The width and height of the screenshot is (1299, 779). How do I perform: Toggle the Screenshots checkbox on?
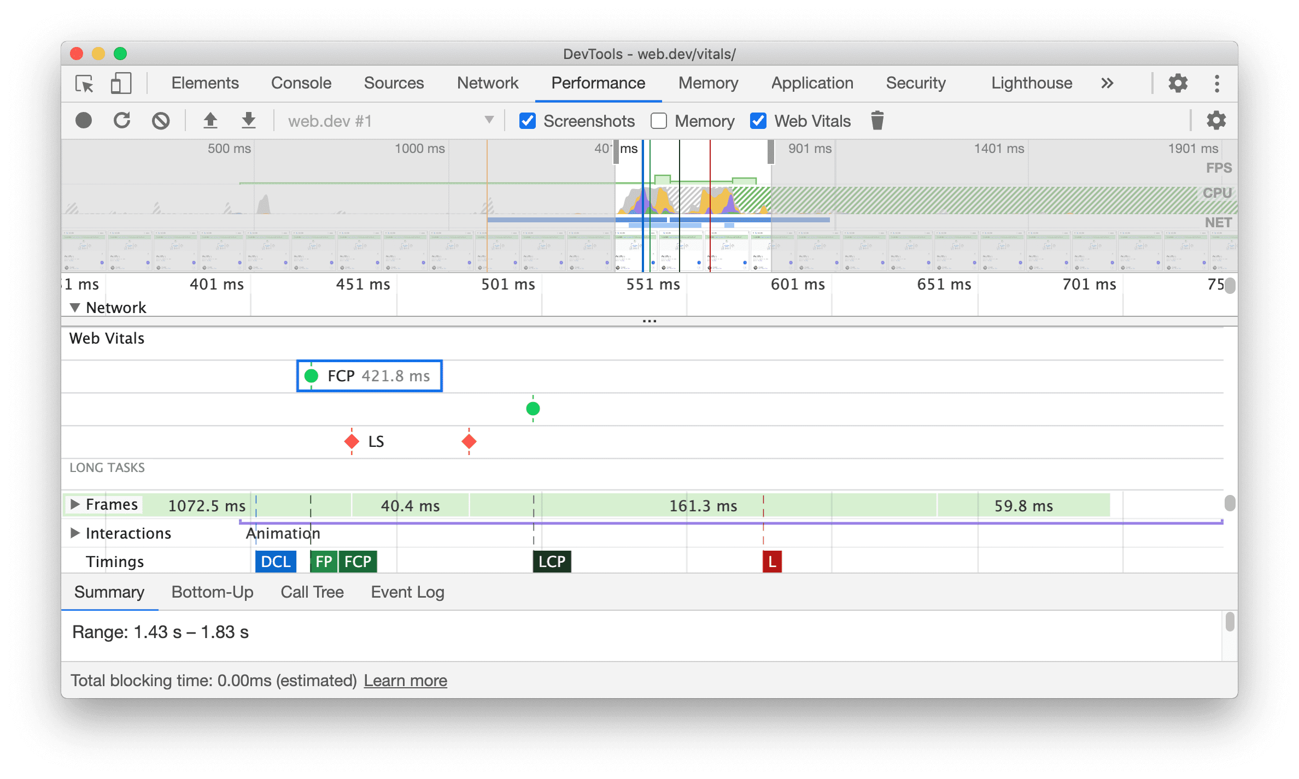click(x=525, y=121)
